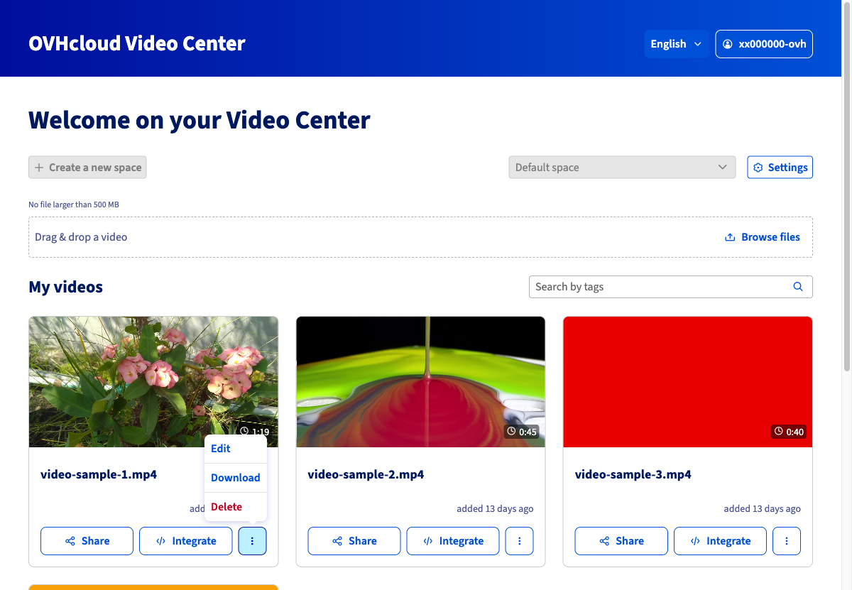852x590 pixels.
Task: Click Delete in the video options menu
Action: tap(226, 506)
